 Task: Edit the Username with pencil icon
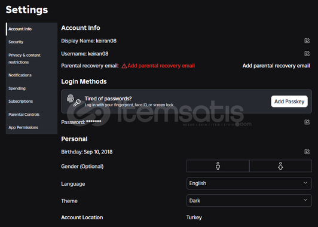pyautogui.click(x=307, y=54)
